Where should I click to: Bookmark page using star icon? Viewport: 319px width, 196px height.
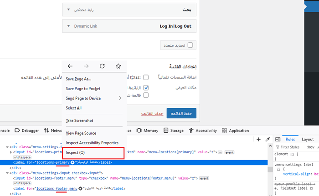click(118, 66)
